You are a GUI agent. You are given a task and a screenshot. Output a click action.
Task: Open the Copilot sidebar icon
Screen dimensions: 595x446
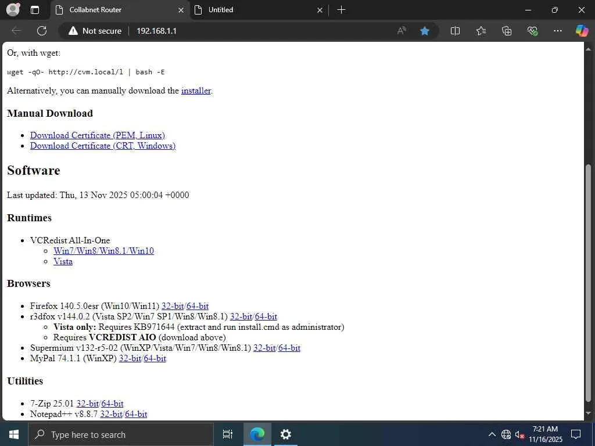582,31
